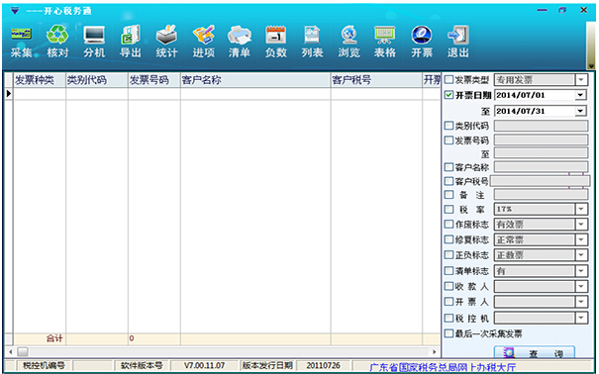Check 最后一次采集发票 option
This screenshot has height=374, width=599.
click(x=449, y=333)
